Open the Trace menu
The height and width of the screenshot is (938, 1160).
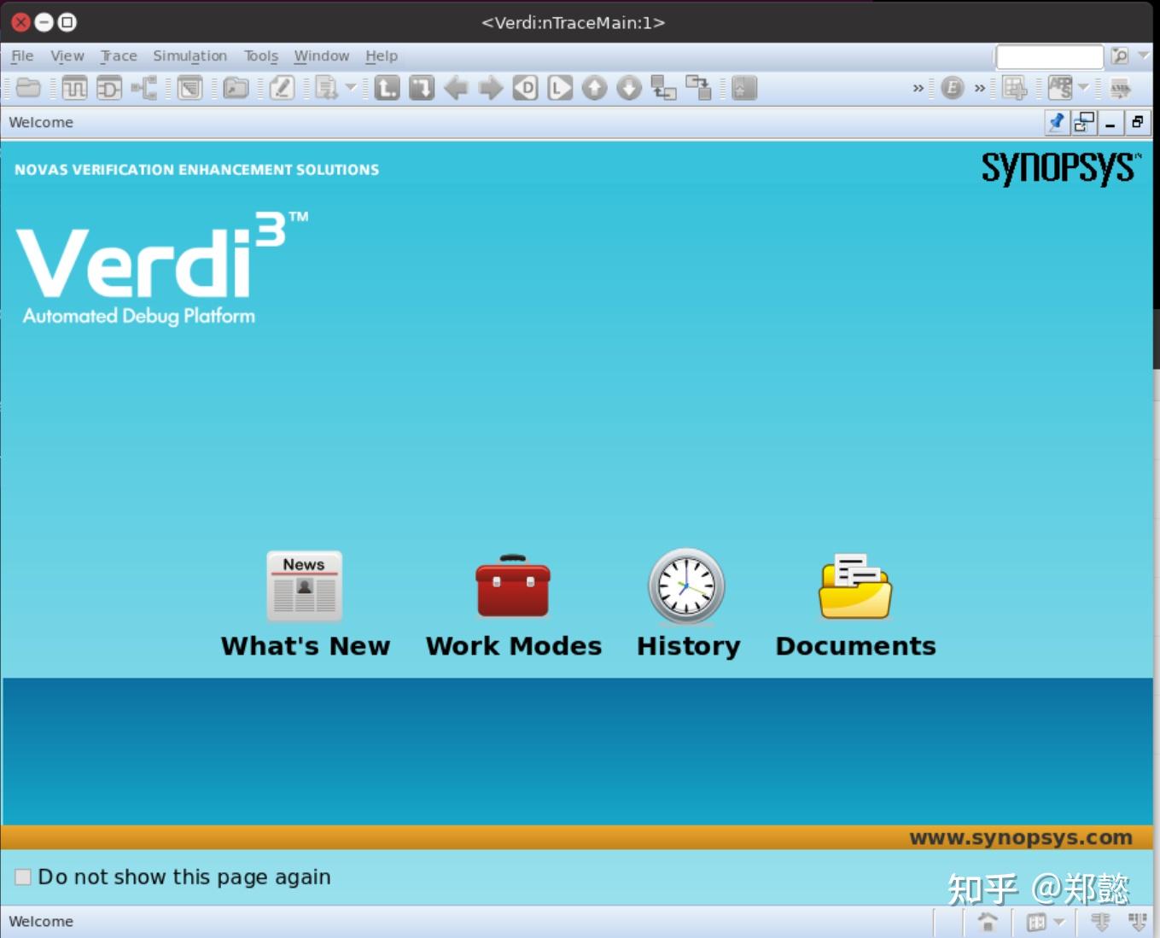click(x=119, y=56)
